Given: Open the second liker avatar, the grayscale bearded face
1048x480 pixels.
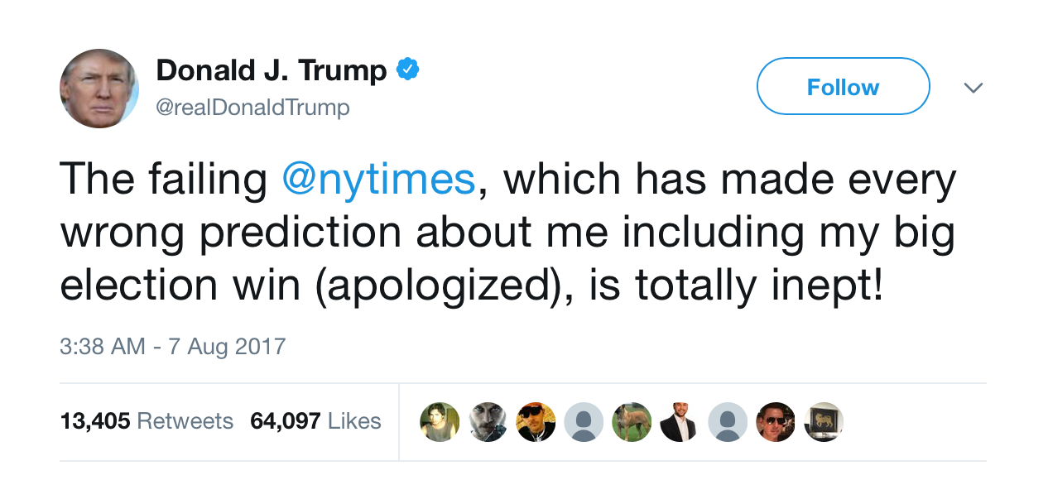Looking at the screenshot, I should pyautogui.click(x=488, y=422).
